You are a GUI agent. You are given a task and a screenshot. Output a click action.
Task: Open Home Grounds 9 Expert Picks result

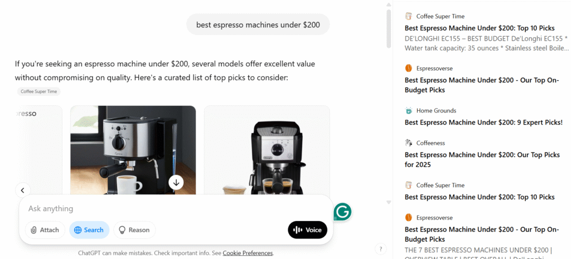click(483, 122)
